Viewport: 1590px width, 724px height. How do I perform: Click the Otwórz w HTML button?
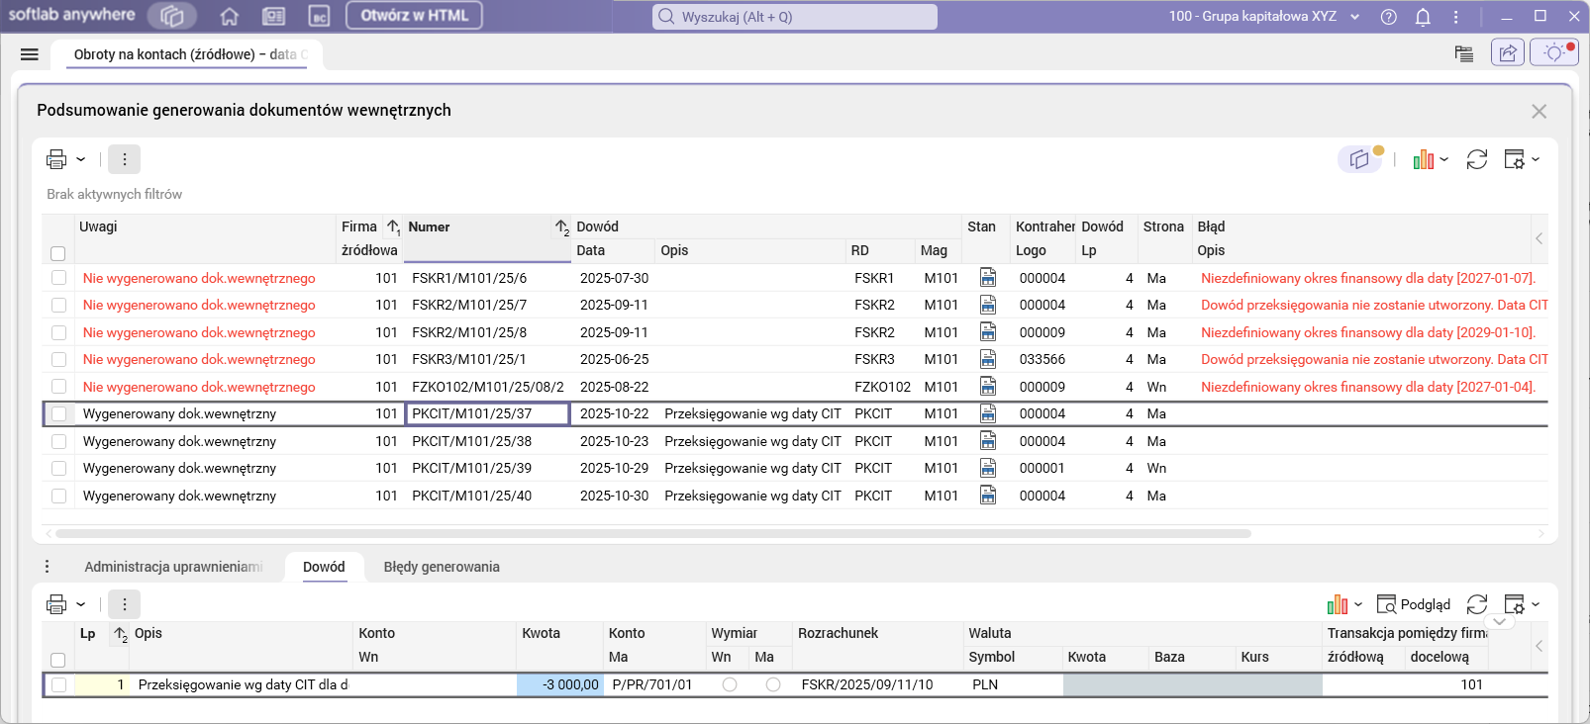click(414, 16)
